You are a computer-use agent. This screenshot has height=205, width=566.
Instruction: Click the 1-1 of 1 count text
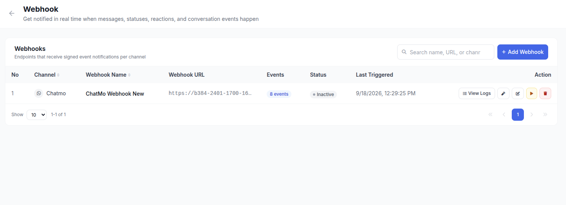pos(58,114)
